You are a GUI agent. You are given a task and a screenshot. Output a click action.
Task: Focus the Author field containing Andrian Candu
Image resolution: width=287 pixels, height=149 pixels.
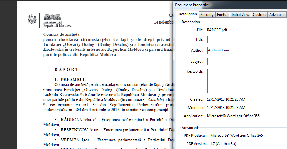click(247, 50)
